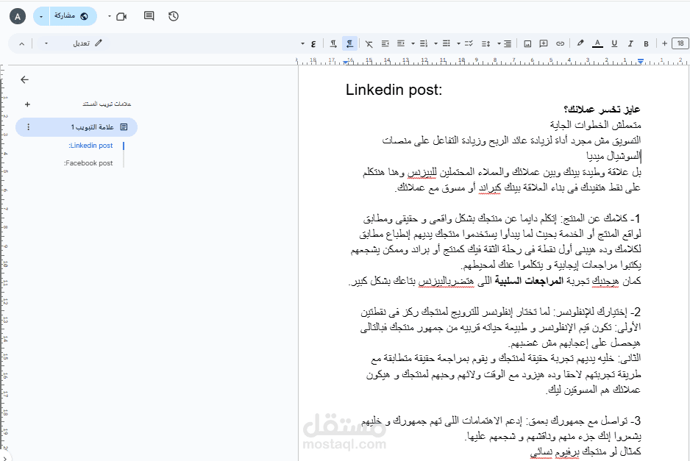This screenshot has height=461, width=690.
Task: Expand the video call dropdown arrow
Action: 110,16
